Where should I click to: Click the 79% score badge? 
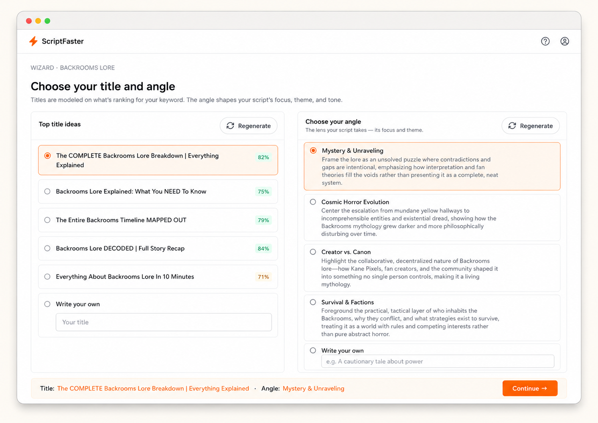264,220
